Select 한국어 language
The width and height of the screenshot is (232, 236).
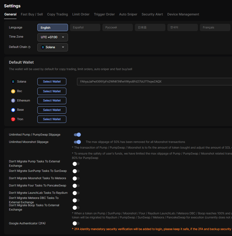click(182, 28)
